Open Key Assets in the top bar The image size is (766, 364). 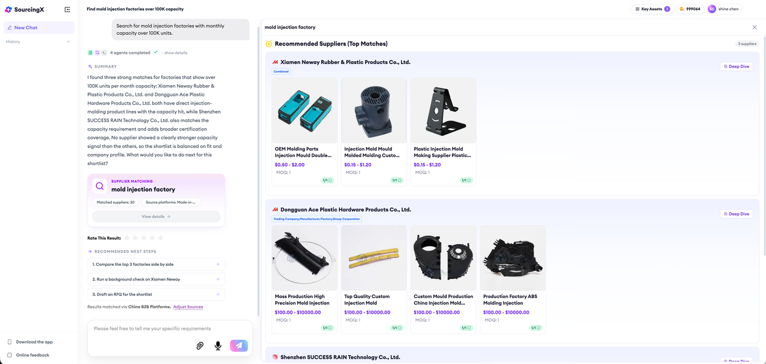652,9
